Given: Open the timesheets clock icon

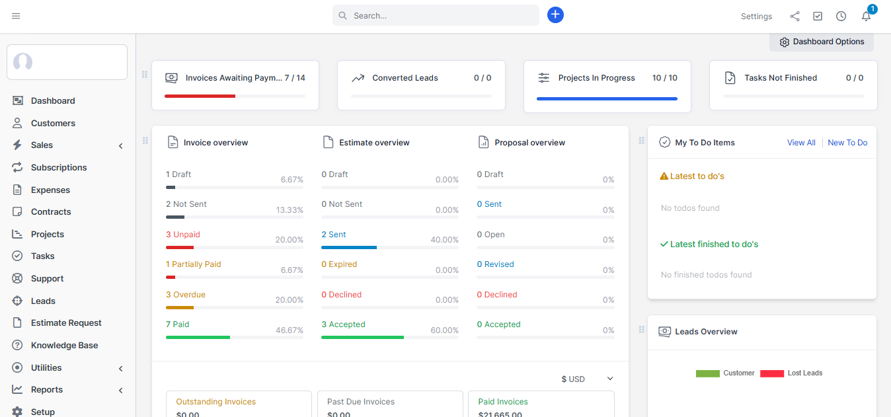Looking at the screenshot, I should 841,16.
